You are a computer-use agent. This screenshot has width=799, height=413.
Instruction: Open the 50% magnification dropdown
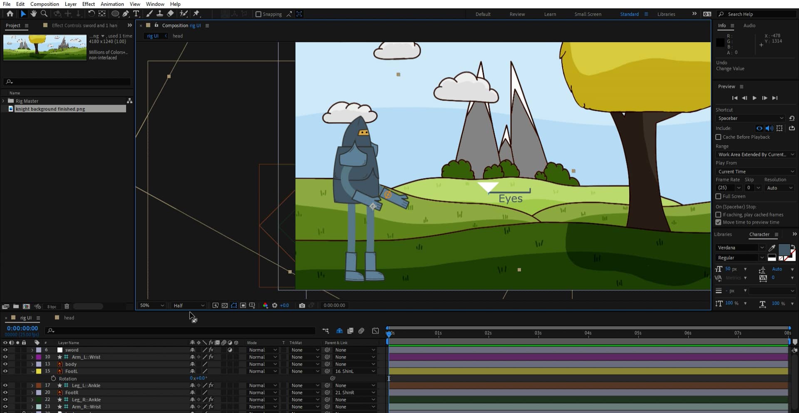(x=151, y=305)
